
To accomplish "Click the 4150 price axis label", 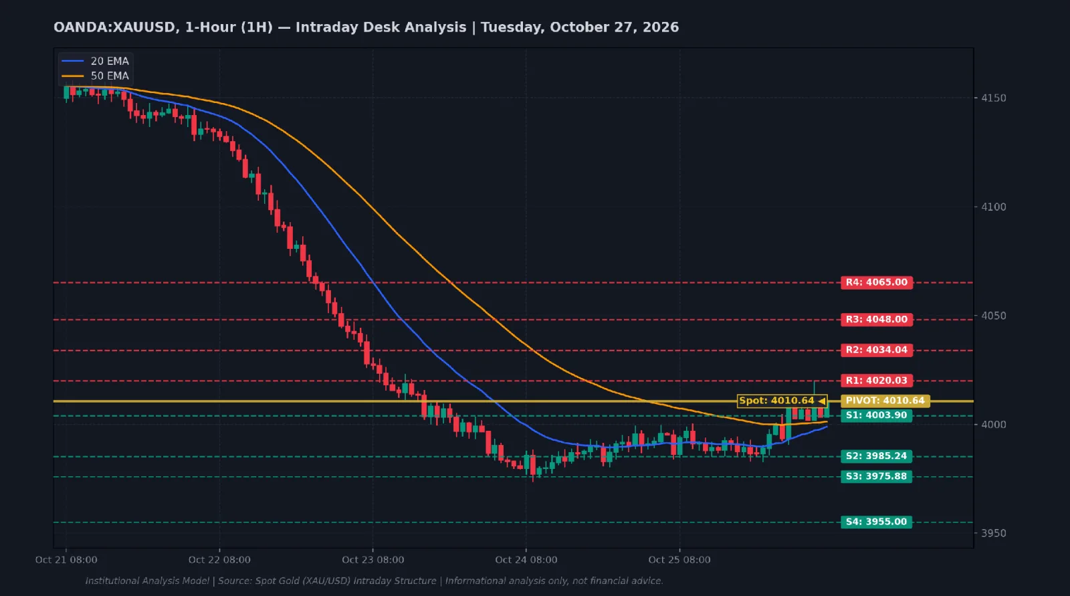I will point(993,98).
